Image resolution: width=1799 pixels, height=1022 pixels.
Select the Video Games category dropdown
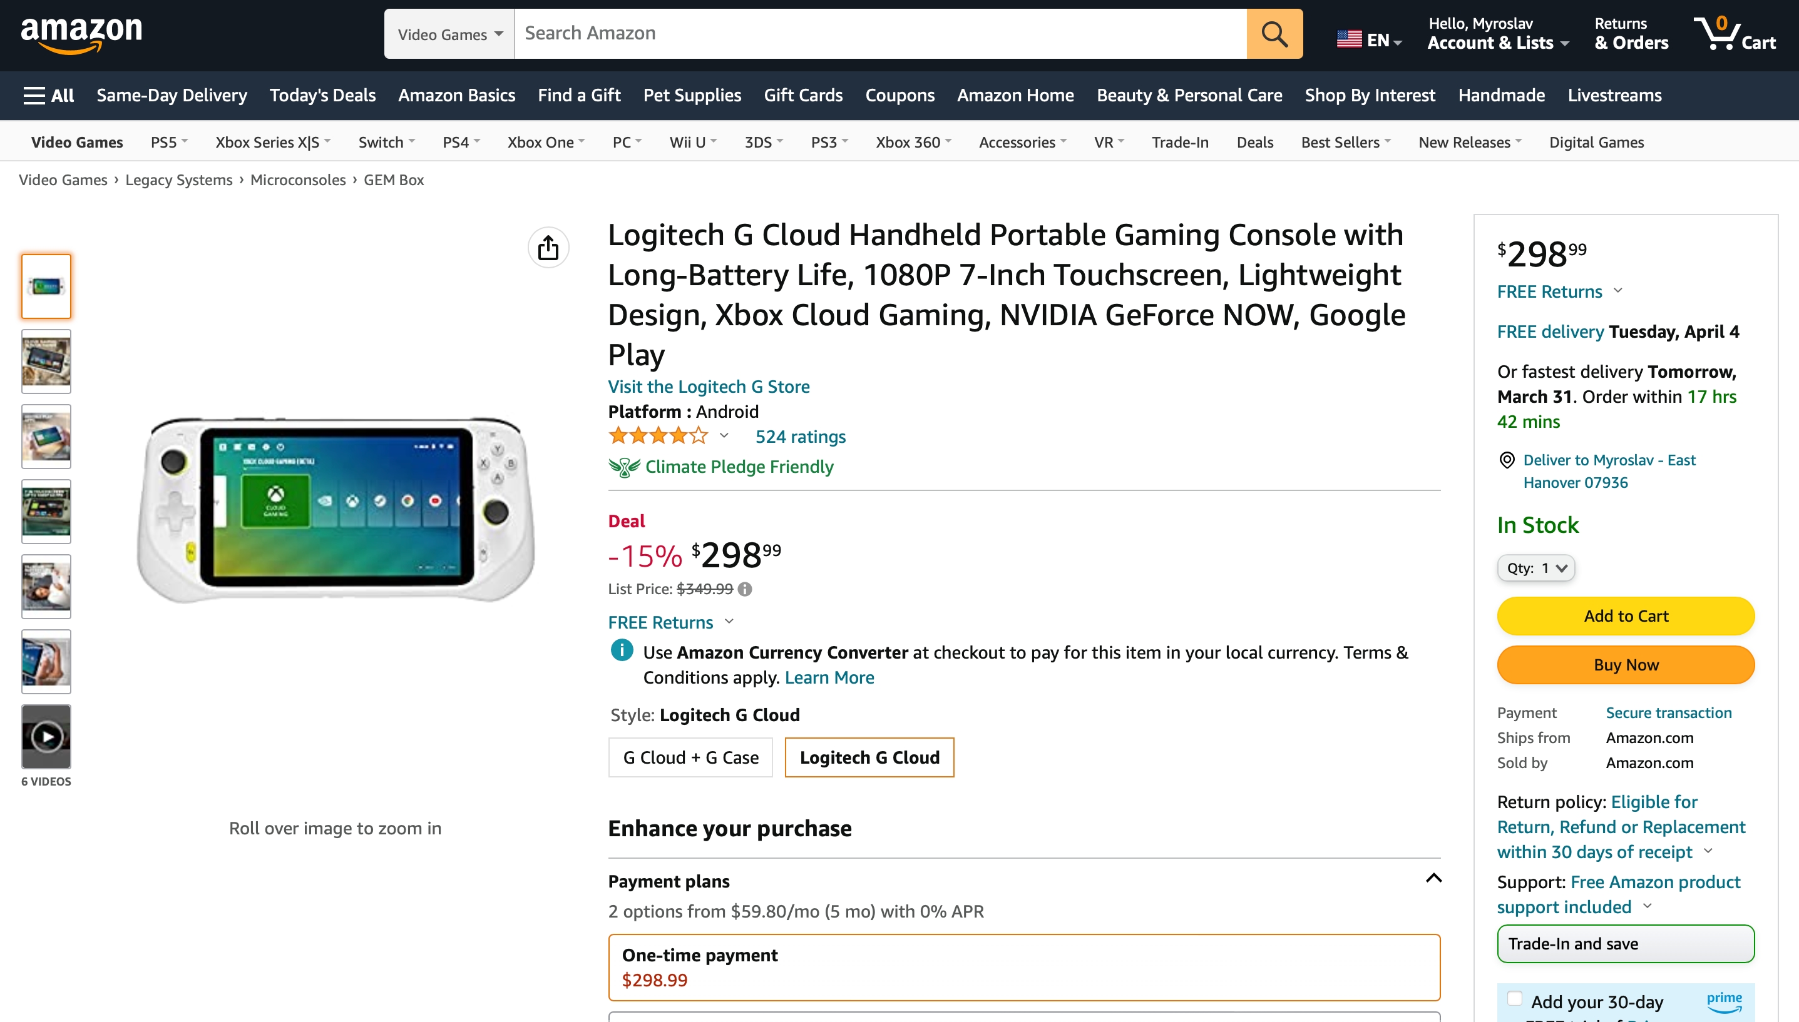pos(449,33)
